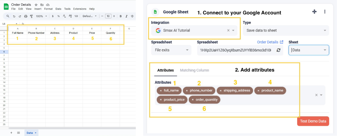
Task: Switch to the Matching Column tab
Action: [194, 70]
